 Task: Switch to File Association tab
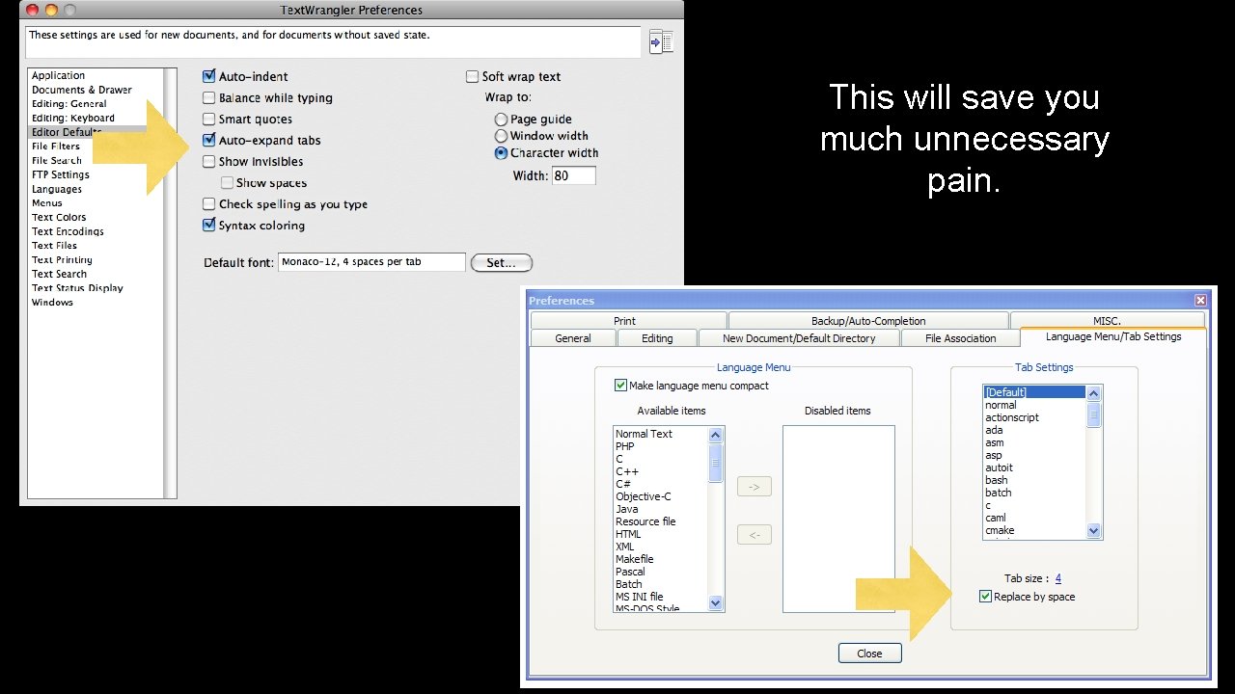(x=960, y=338)
